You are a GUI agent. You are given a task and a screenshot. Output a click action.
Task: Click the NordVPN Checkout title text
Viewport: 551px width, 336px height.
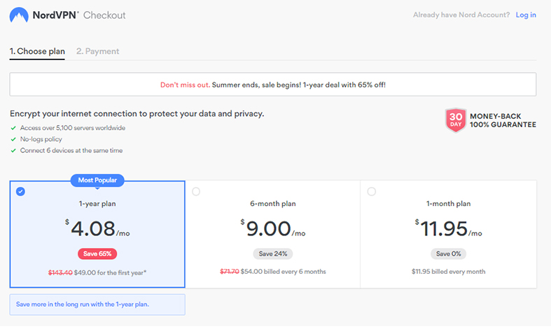click(x=79, y=15)
